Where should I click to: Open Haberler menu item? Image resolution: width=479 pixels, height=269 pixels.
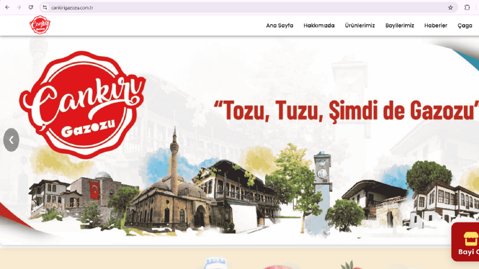click(x=436, y=25)
